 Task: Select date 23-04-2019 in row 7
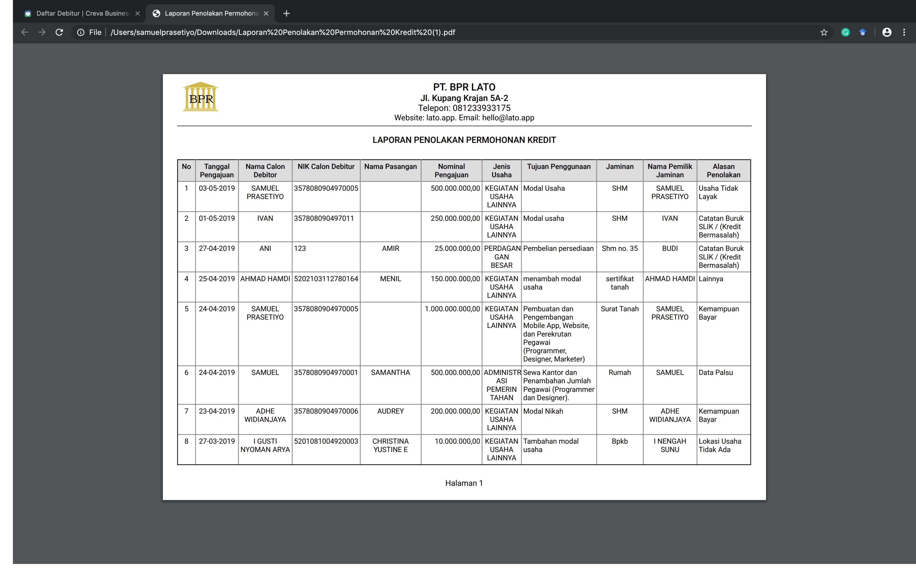(217, 411)
